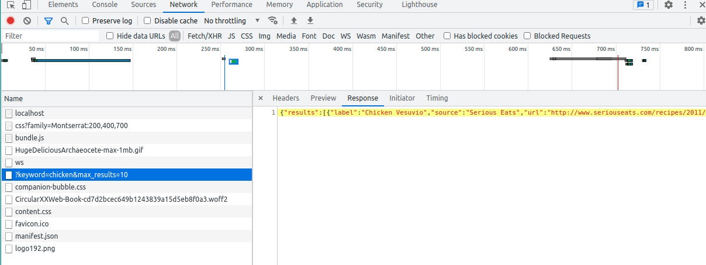Select the content.css request
The image size is (706, 265).
pyautogui.click(x=127, y=212)
